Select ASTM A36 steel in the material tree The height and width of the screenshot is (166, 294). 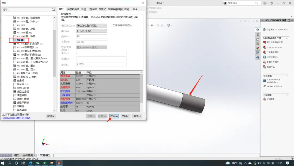23,88
